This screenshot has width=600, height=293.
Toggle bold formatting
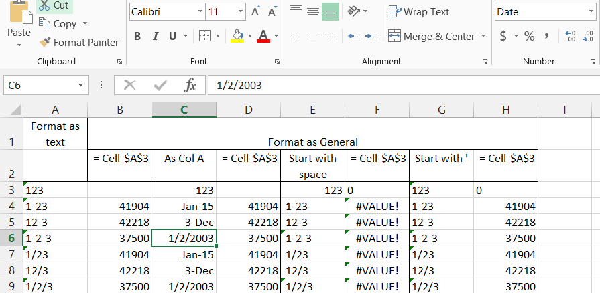click(x=137, y=36)
